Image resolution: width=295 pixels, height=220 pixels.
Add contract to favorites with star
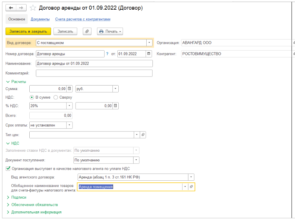tap(33, 8)
